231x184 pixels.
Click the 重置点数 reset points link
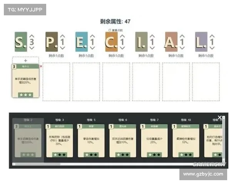point(115,30)
